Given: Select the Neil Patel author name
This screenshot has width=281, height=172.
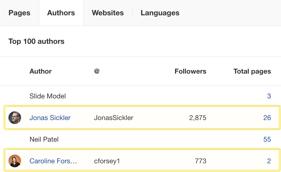Looking at the screenshot, I should tap(44, 139).
